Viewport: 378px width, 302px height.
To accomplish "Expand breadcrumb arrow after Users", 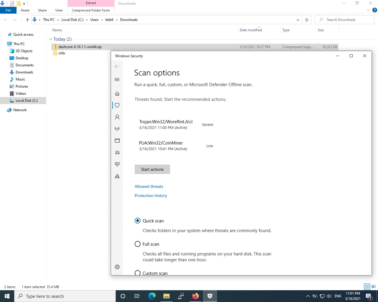I will point(102,20).
